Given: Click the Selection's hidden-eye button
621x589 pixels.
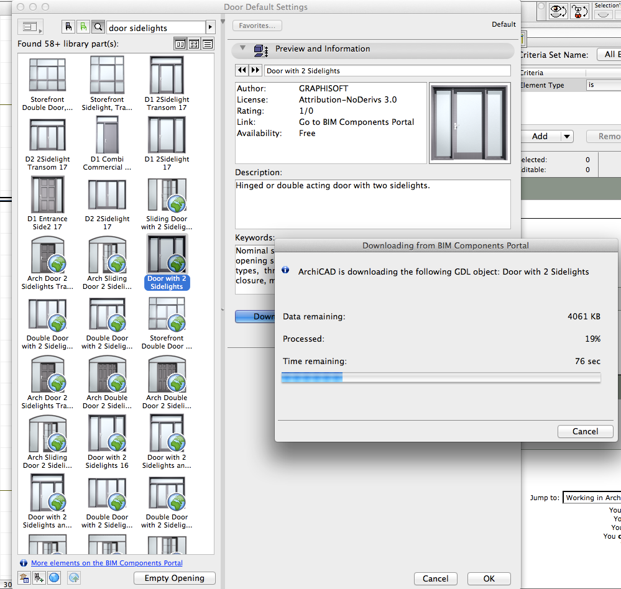Looking at the screenshot, I should pos(603,15).
